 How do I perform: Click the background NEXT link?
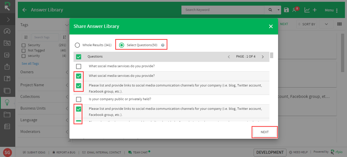click(x=284, y=24)
